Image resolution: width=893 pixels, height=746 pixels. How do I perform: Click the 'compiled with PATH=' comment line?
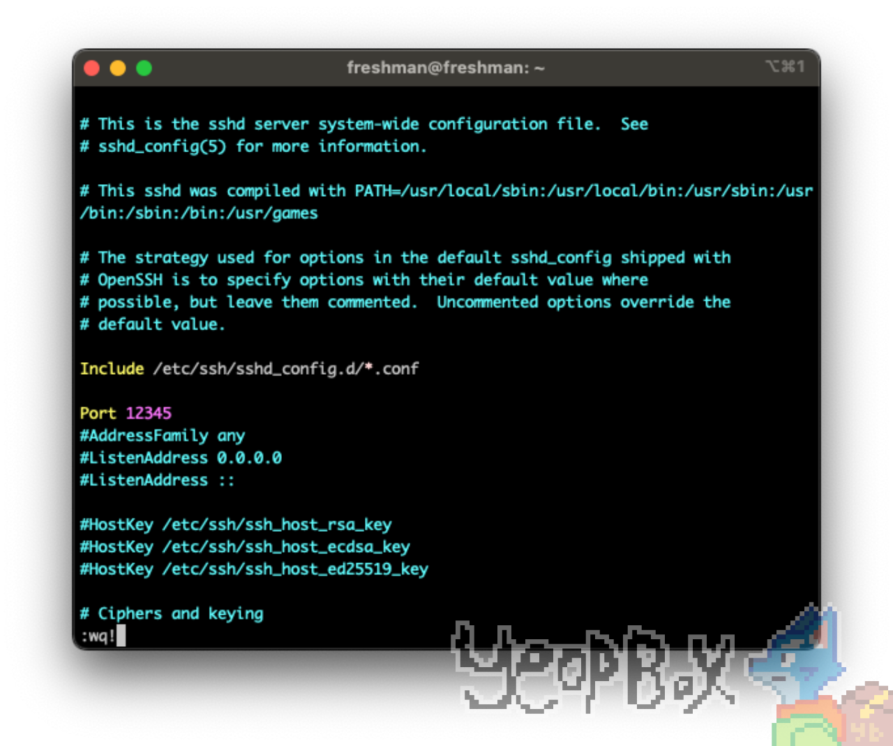click(x=446, y=191)
